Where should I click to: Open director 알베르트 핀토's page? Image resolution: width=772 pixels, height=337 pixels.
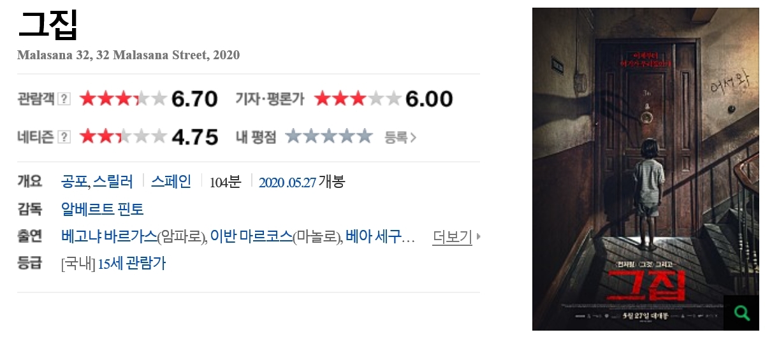tap(102, 209)
